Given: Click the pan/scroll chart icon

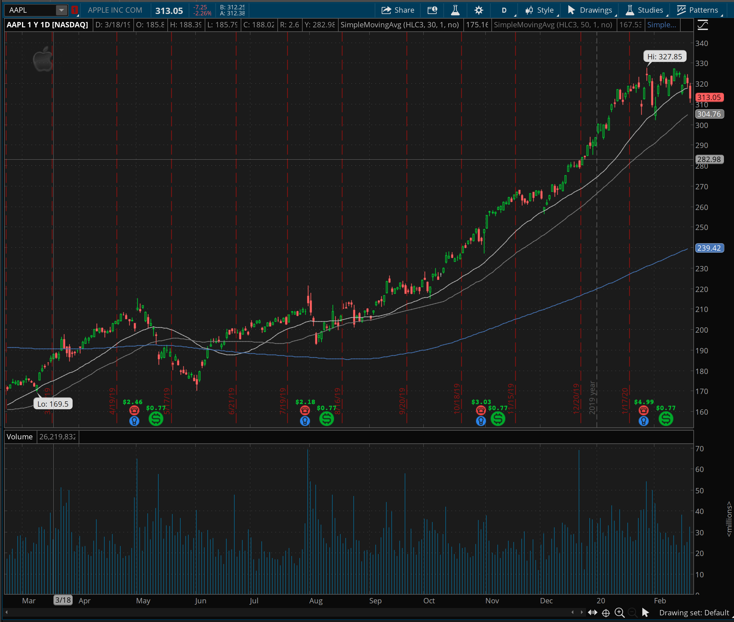Looking at the screenshot, I should point(593,612).
